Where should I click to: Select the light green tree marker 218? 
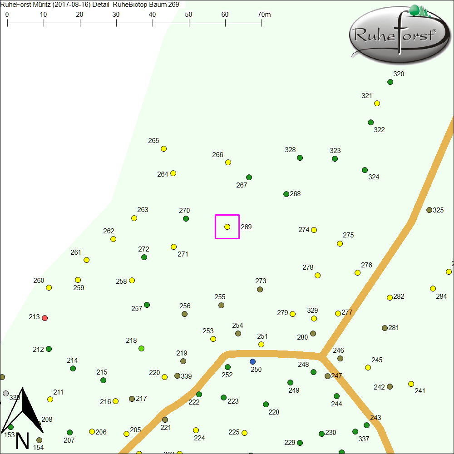[x=141, y=348]
